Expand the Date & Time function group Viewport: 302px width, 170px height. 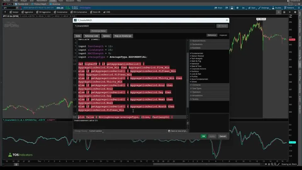pyautogui.click(x=195, y=66)
